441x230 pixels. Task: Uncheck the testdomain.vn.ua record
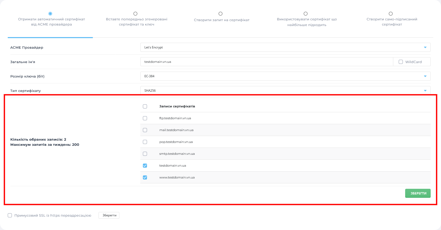pyautogui.click(x=145, y=166)
